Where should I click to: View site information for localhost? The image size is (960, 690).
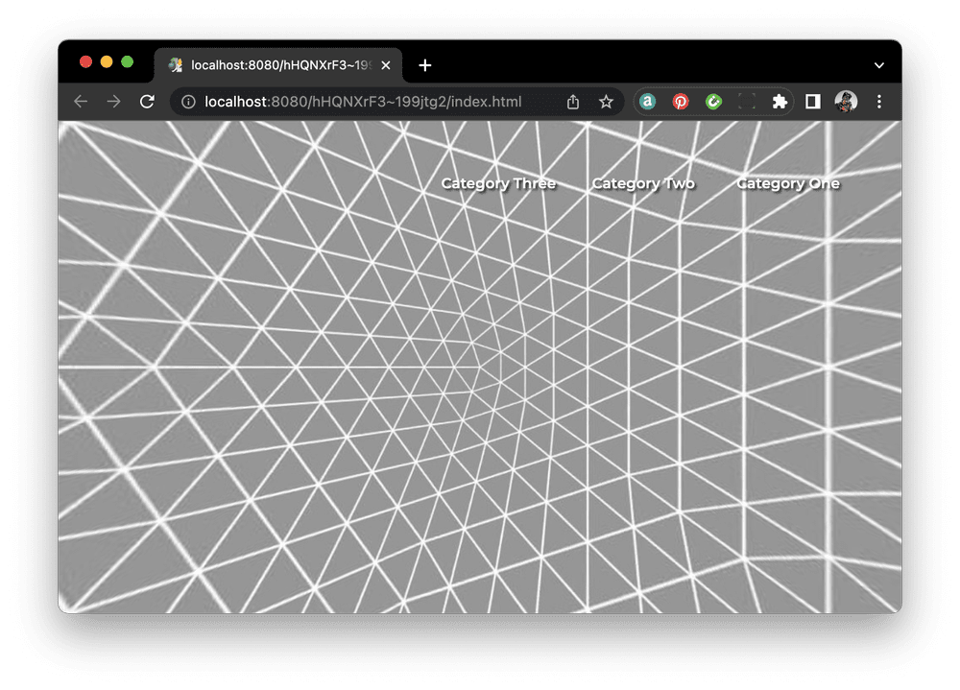(x=188, y=102)
